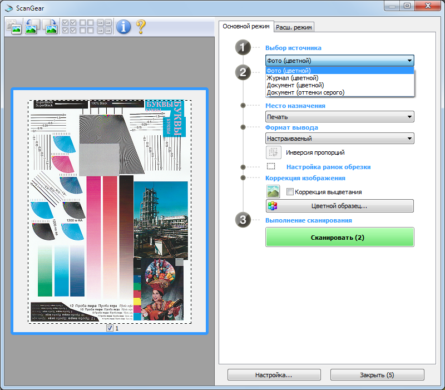Click the thumbnail view toggle icon
445x390 pixels.
click(14, 27)
